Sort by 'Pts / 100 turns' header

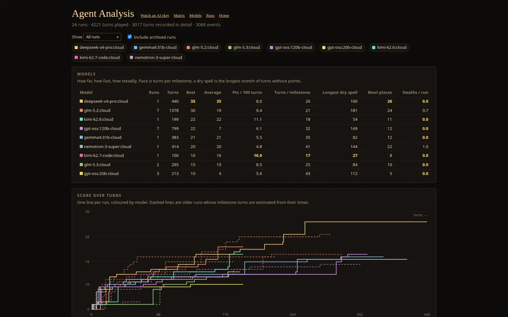click(x=247, y=93)
